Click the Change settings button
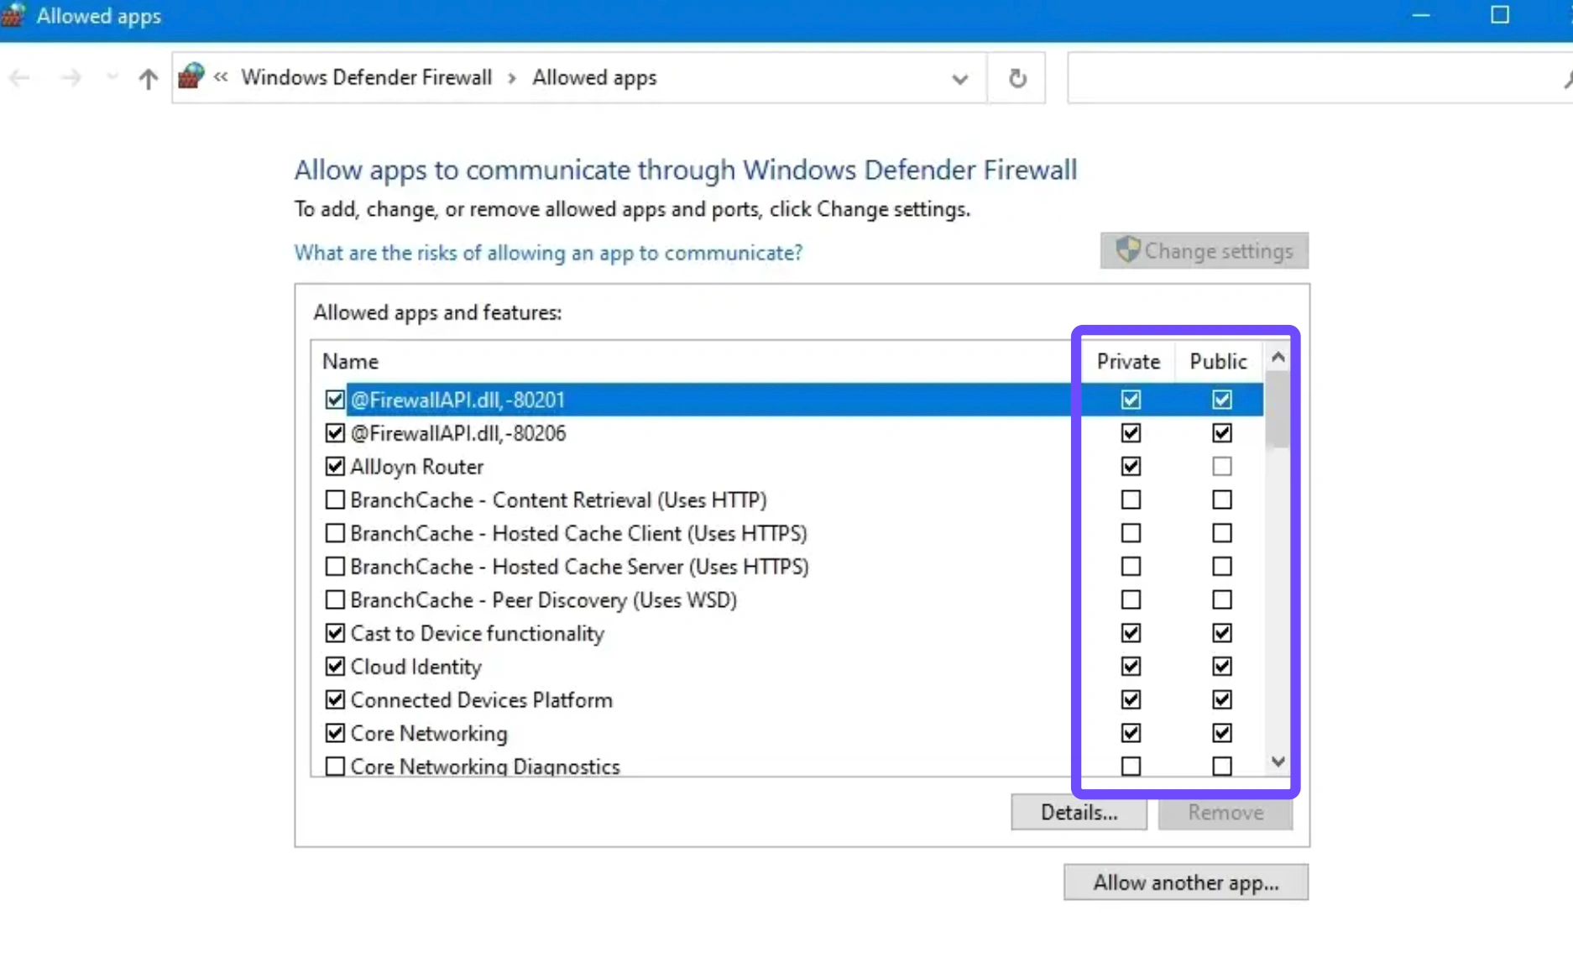This screenshot has height=968, width=1573. 1205,251
